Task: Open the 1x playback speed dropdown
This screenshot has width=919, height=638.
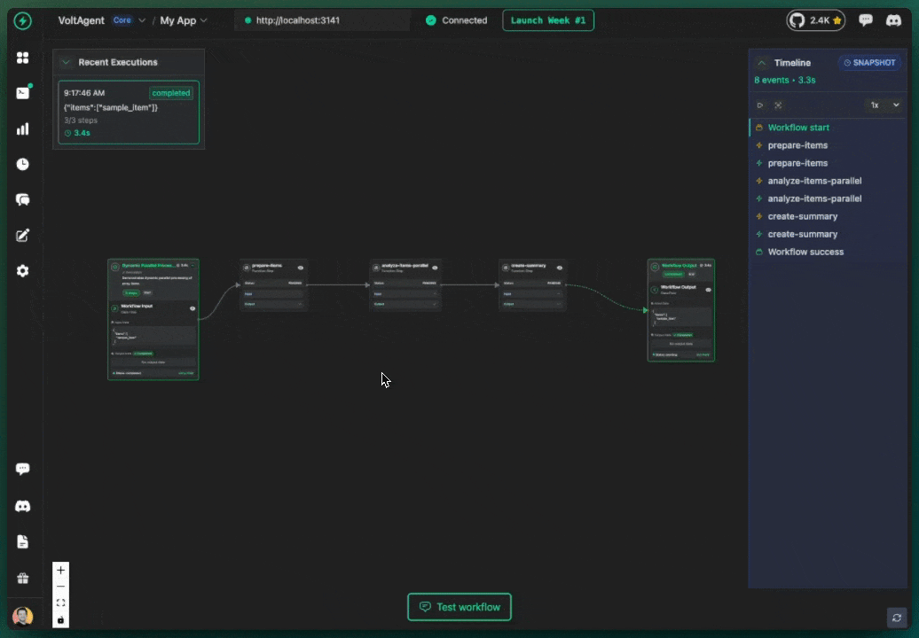Action: pos(884,105)
